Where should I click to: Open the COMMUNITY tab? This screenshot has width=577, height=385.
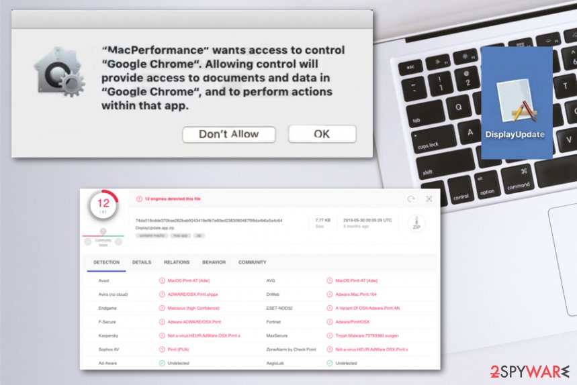(x=253, y=262)
